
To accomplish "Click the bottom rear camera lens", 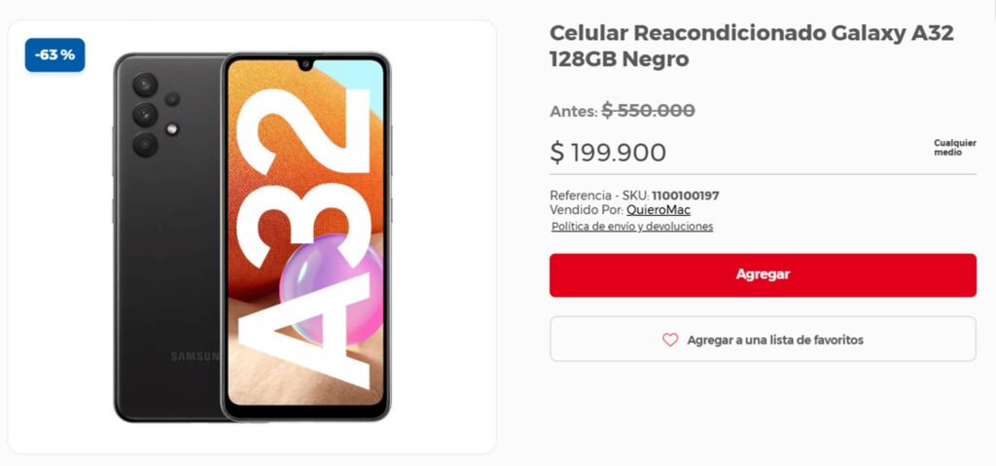I will pos(145,145).
